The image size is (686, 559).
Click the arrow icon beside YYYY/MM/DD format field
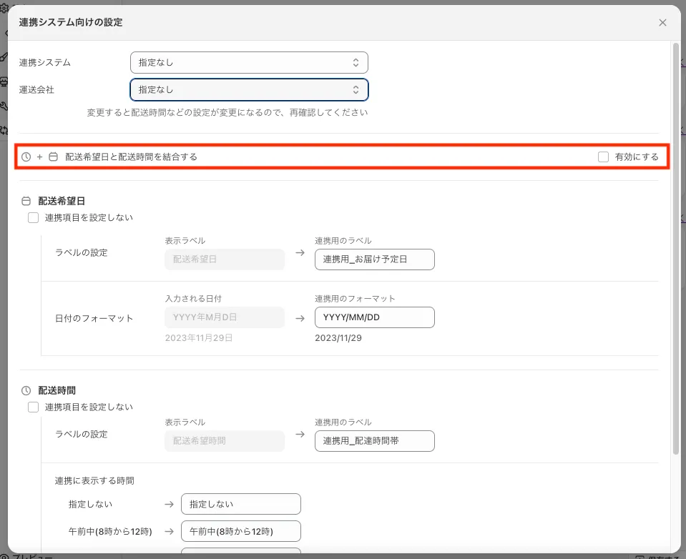pos(300,318)
